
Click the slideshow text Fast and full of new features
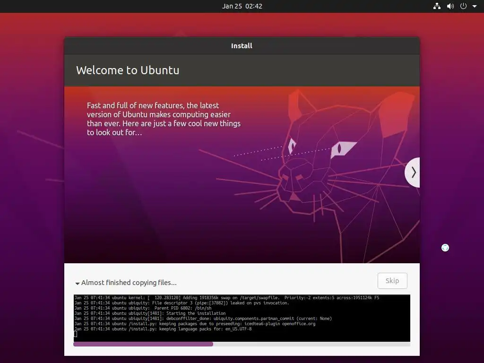[164, 119]
